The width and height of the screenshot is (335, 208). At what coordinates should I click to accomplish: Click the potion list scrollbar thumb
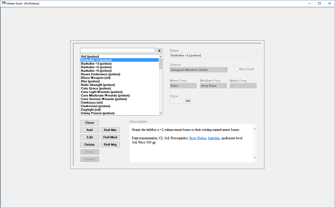click(161, 64)
